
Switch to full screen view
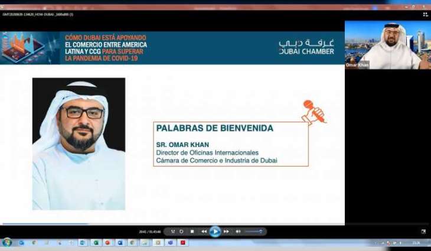click(423, 232)
